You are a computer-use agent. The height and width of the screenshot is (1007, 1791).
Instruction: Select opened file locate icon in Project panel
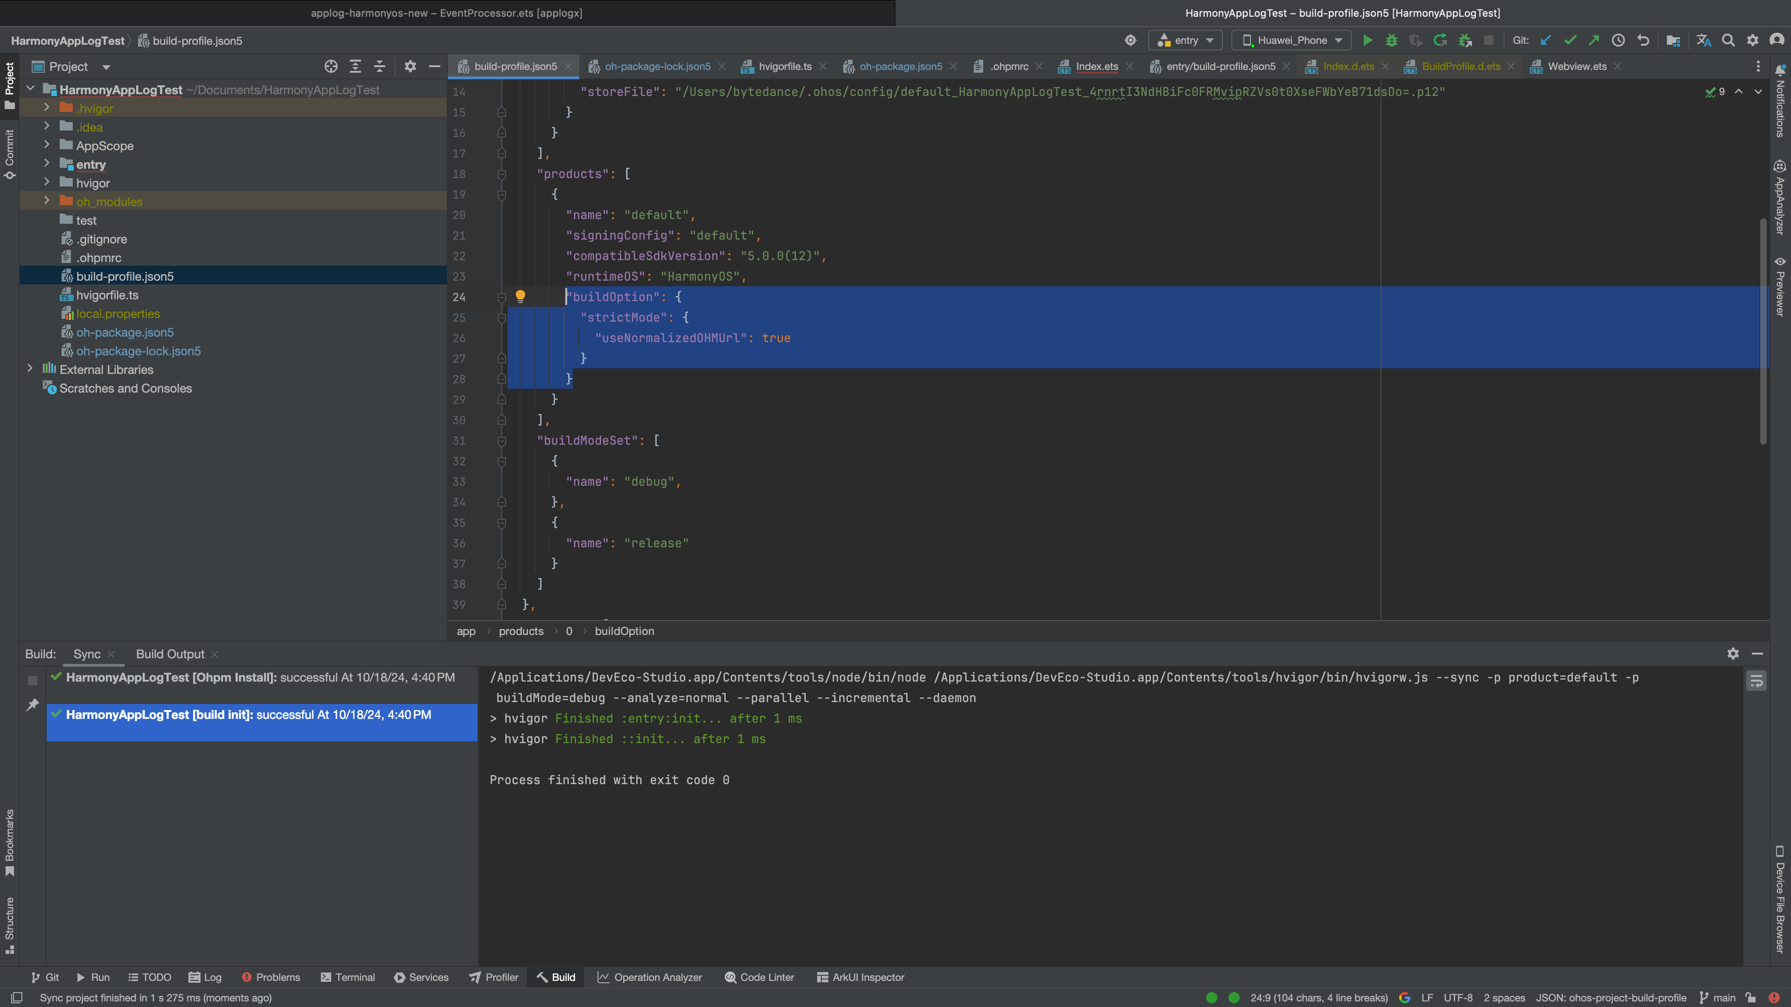(x=331, y=66)
